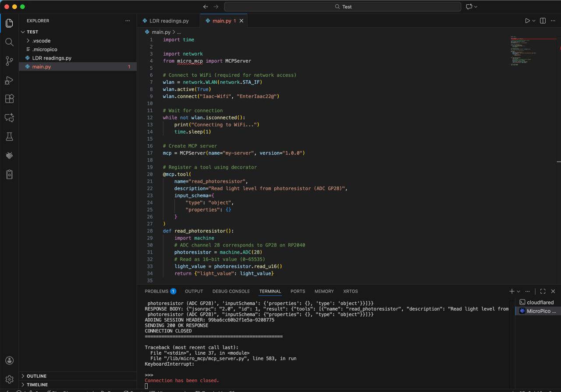The image size is (561, 392).
Task: Switch to the LDR readings.py tab
Action: [169, 21]
